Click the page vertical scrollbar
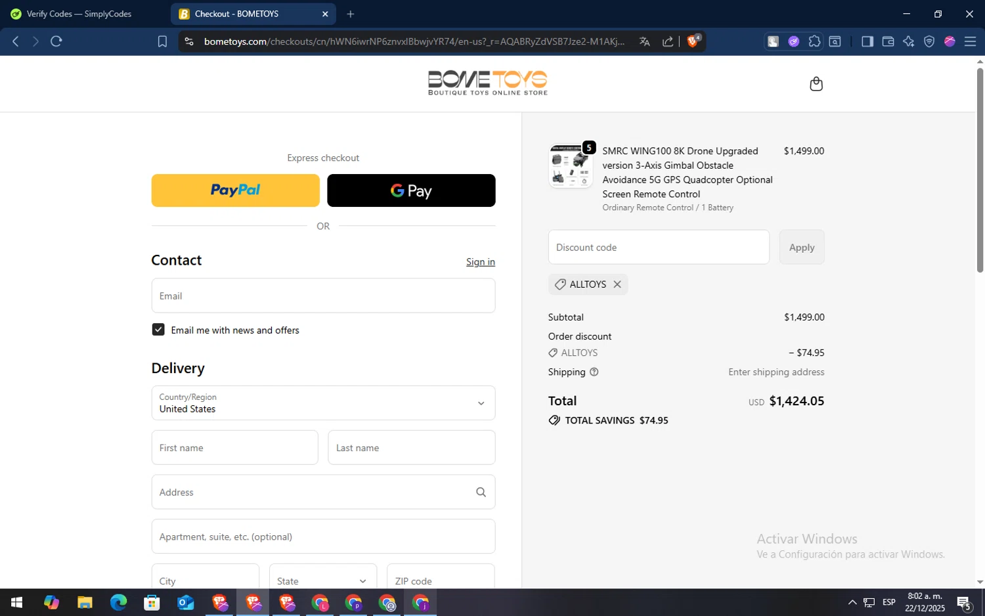The image size is (985, 616). pos(980,171)
